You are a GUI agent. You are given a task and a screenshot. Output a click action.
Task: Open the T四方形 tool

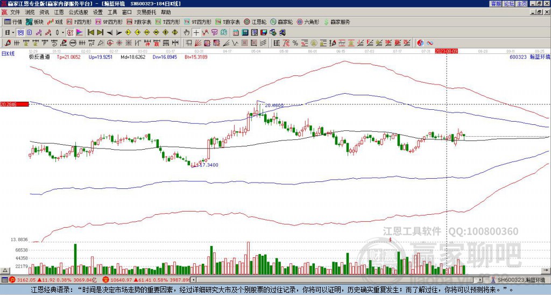pos(168,22)
